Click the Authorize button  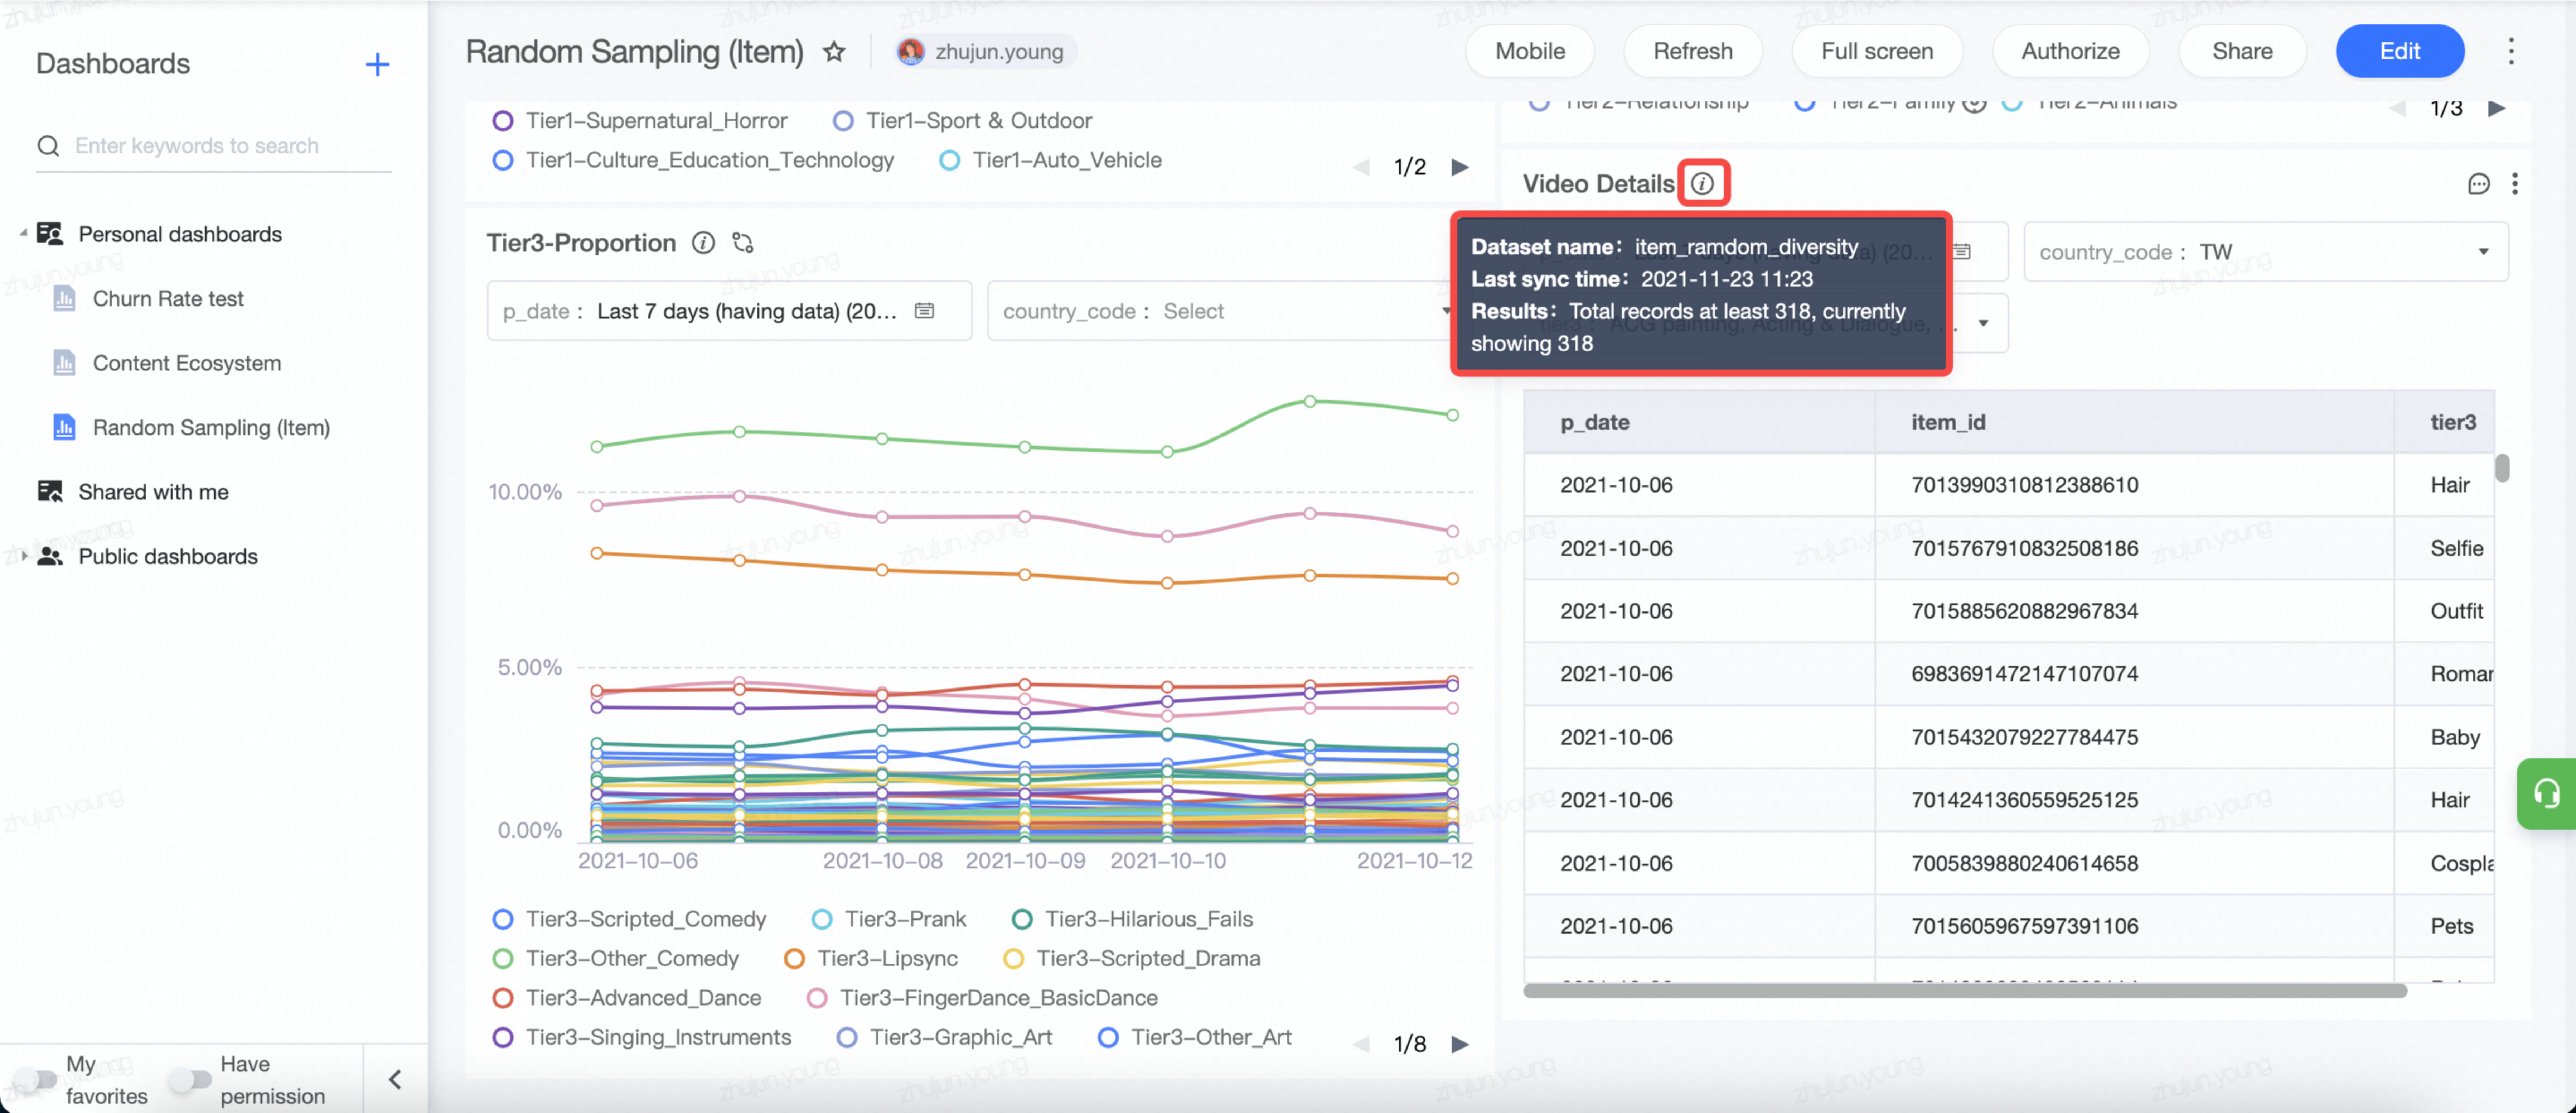pos(2070,51)
